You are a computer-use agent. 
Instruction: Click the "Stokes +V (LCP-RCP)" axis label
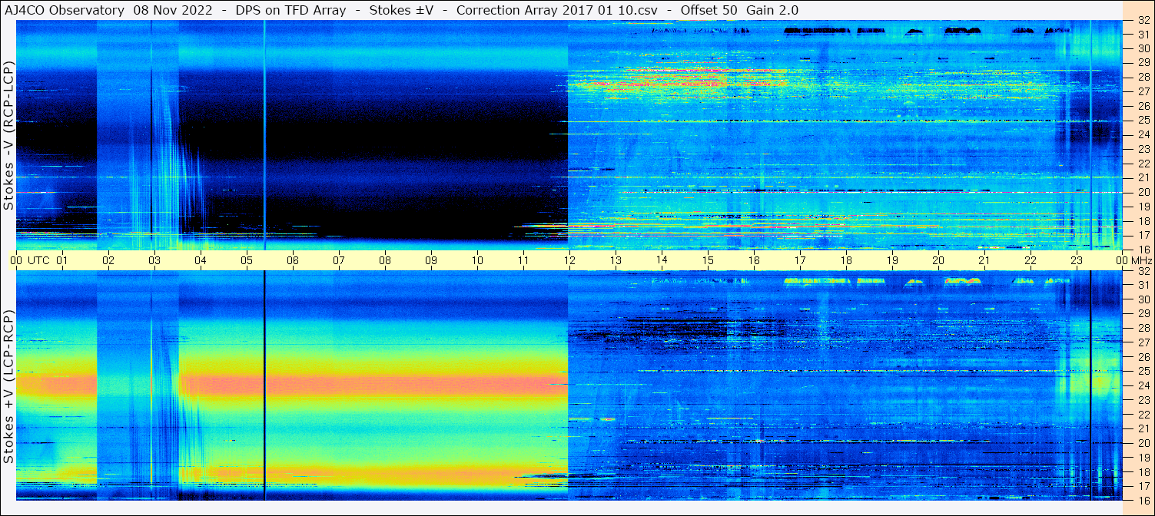pyautogui.click(x=8, y=388)
